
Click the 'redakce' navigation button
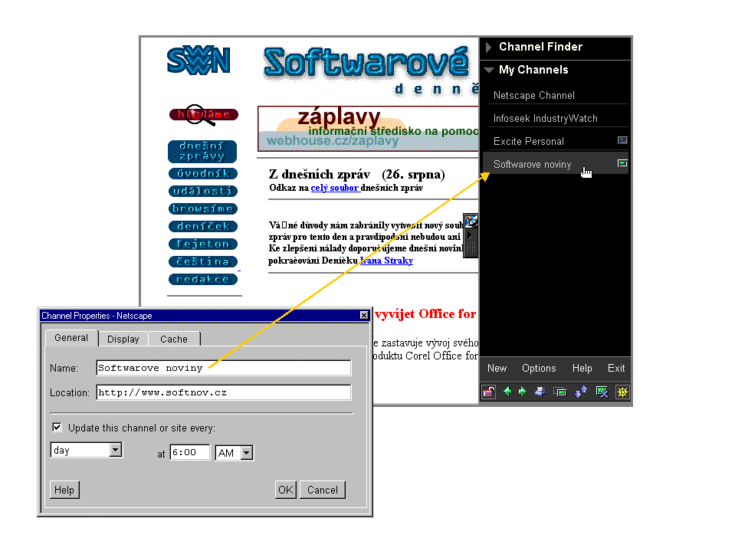point(203,280)
